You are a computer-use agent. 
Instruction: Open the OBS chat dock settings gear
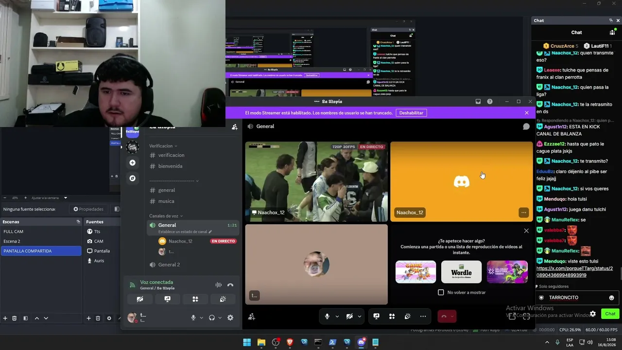(593, 314)
